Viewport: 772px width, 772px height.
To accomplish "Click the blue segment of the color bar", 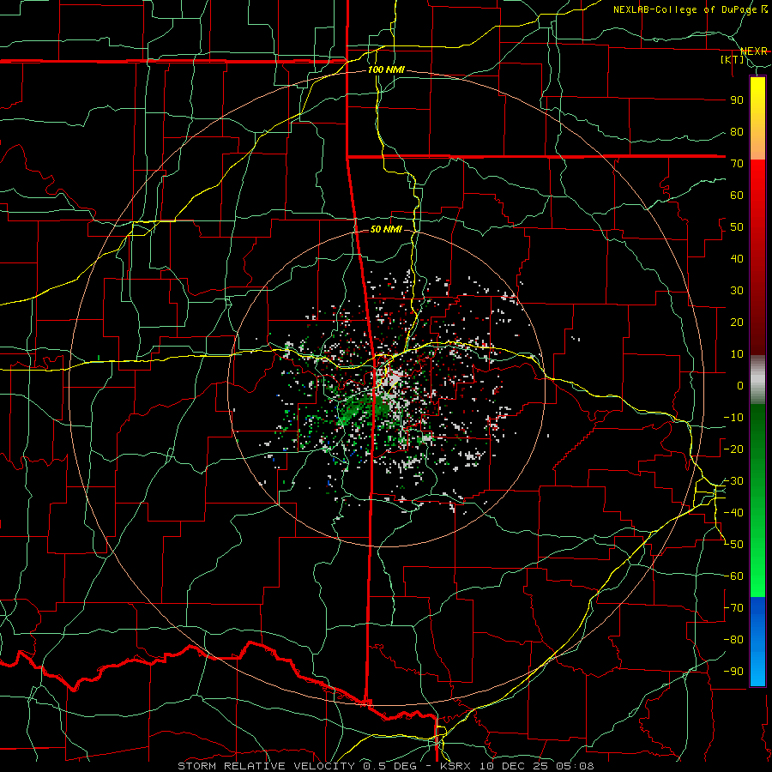I will [x=757, y=641].
